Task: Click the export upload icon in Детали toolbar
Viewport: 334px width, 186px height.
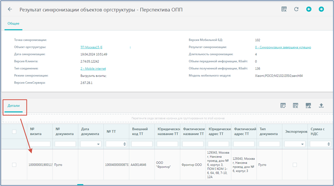Action: coord(321,105)
